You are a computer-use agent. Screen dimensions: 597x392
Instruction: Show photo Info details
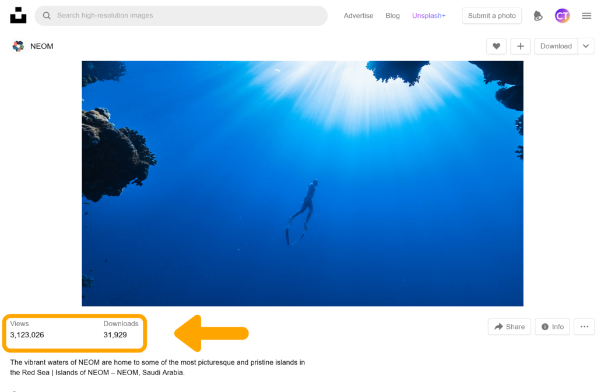[552, 327]
